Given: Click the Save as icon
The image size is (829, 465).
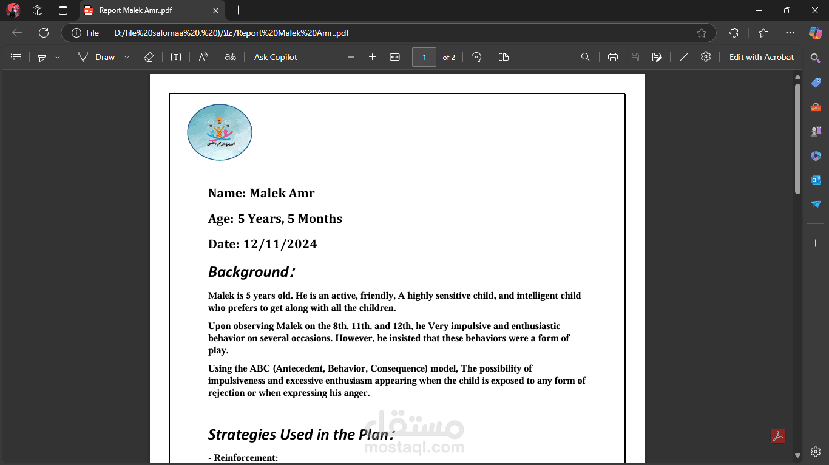Looking at the screenshot, I should pyautogui.click(x=657, y=57).
